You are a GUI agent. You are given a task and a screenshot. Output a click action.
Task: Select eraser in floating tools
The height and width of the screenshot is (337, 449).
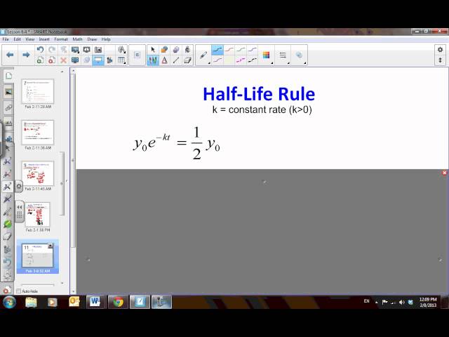click(x=8, y=237)
